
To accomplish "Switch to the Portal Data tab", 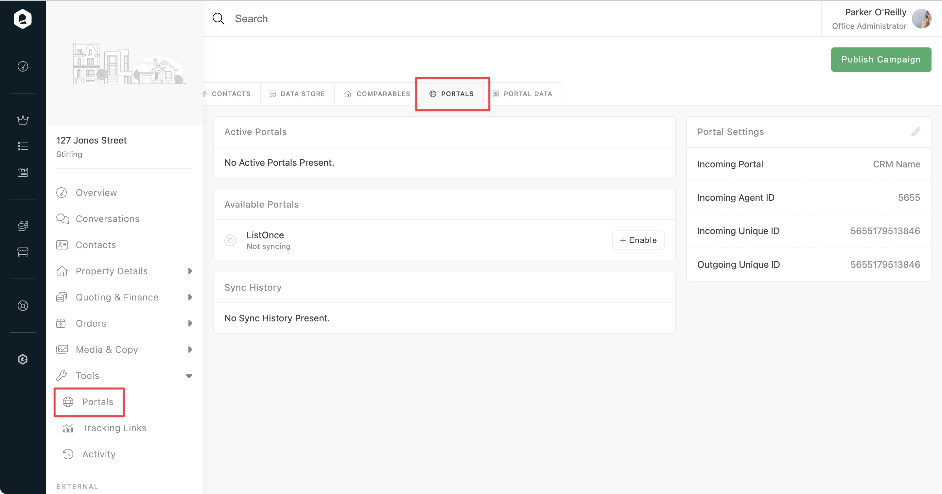I will coord(523,94).
